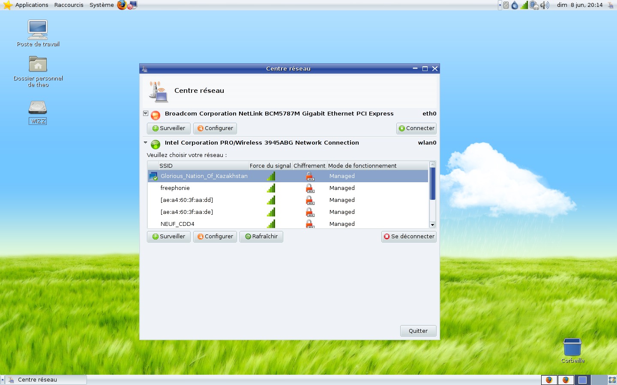The width and height of the screenshot is (617, 385).
Task: Select the [ae:a4:60:3f:aa:dd] network
Action: pyautogui.click(x=288, y=200)
